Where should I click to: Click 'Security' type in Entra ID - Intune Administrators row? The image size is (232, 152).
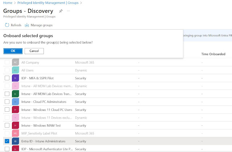point(80,141)
